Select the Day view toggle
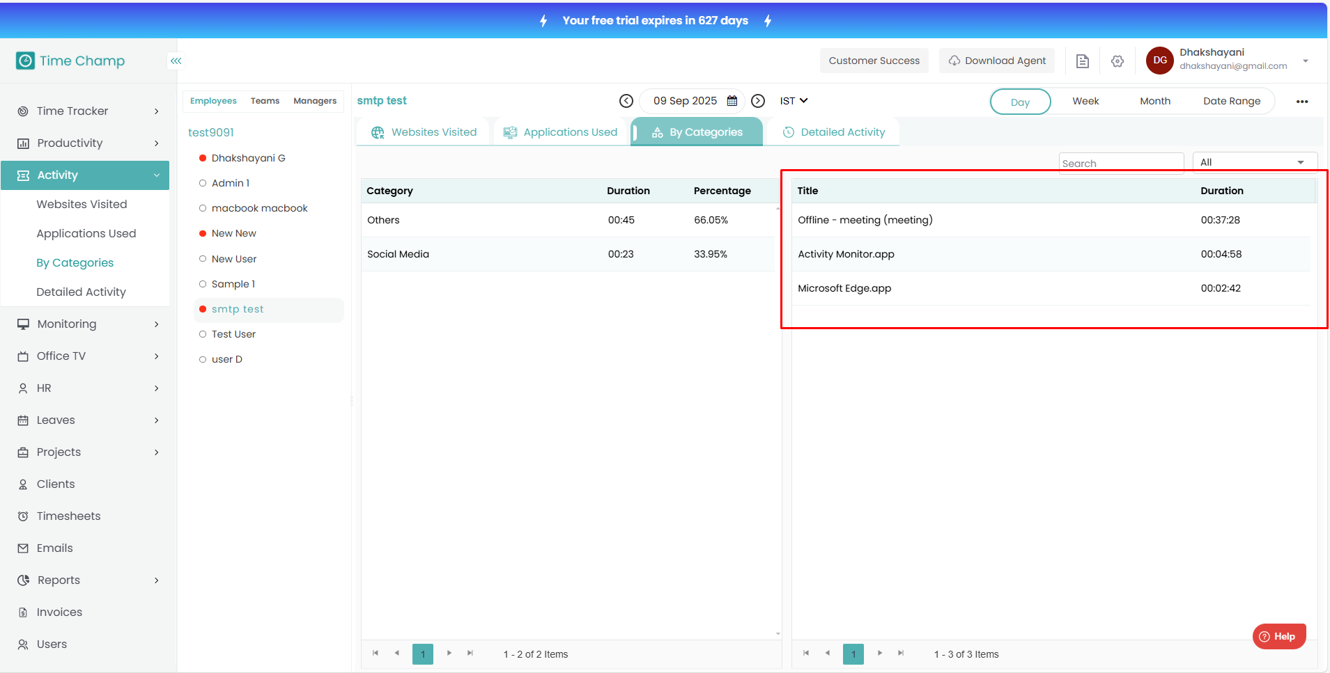The height and width of the screenshot is (673, 1330). (x=1020, y=102)
